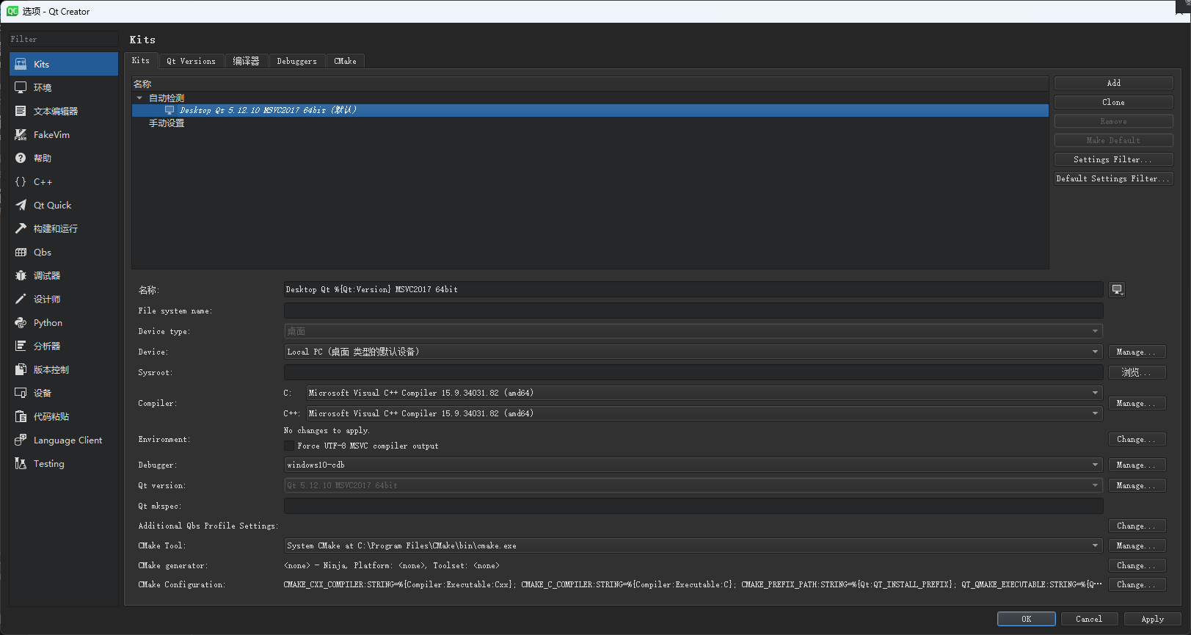Select the 手动设置 tree item
1191x635 pixels.
point(167,123)
